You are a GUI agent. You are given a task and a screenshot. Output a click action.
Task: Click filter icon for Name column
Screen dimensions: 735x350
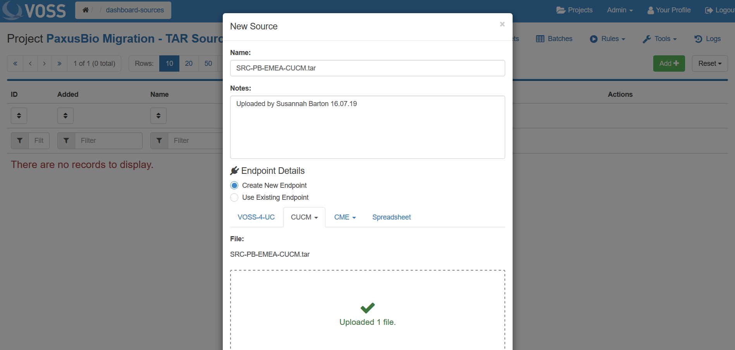click(x=159, y=141)
